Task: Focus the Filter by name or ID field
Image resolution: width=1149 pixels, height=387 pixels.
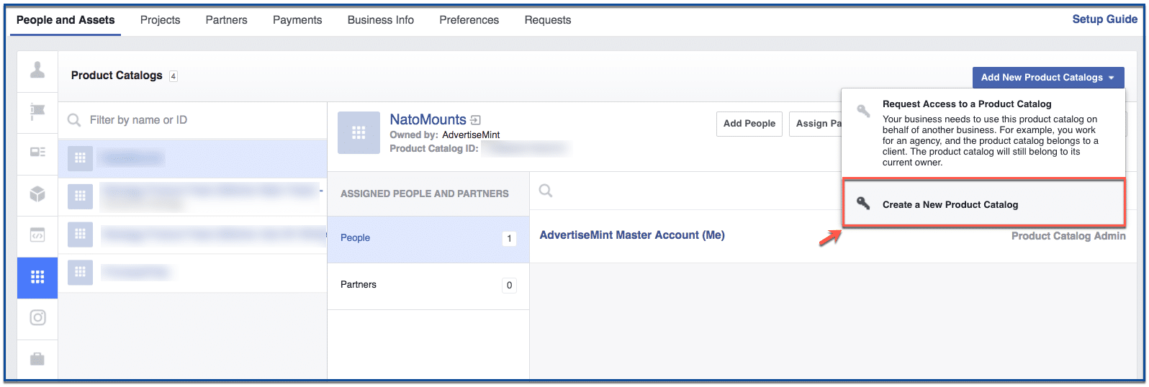Action: click(193, 120)
